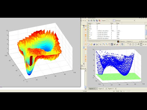Click the orange message indicator square atop editor bar

85,26
